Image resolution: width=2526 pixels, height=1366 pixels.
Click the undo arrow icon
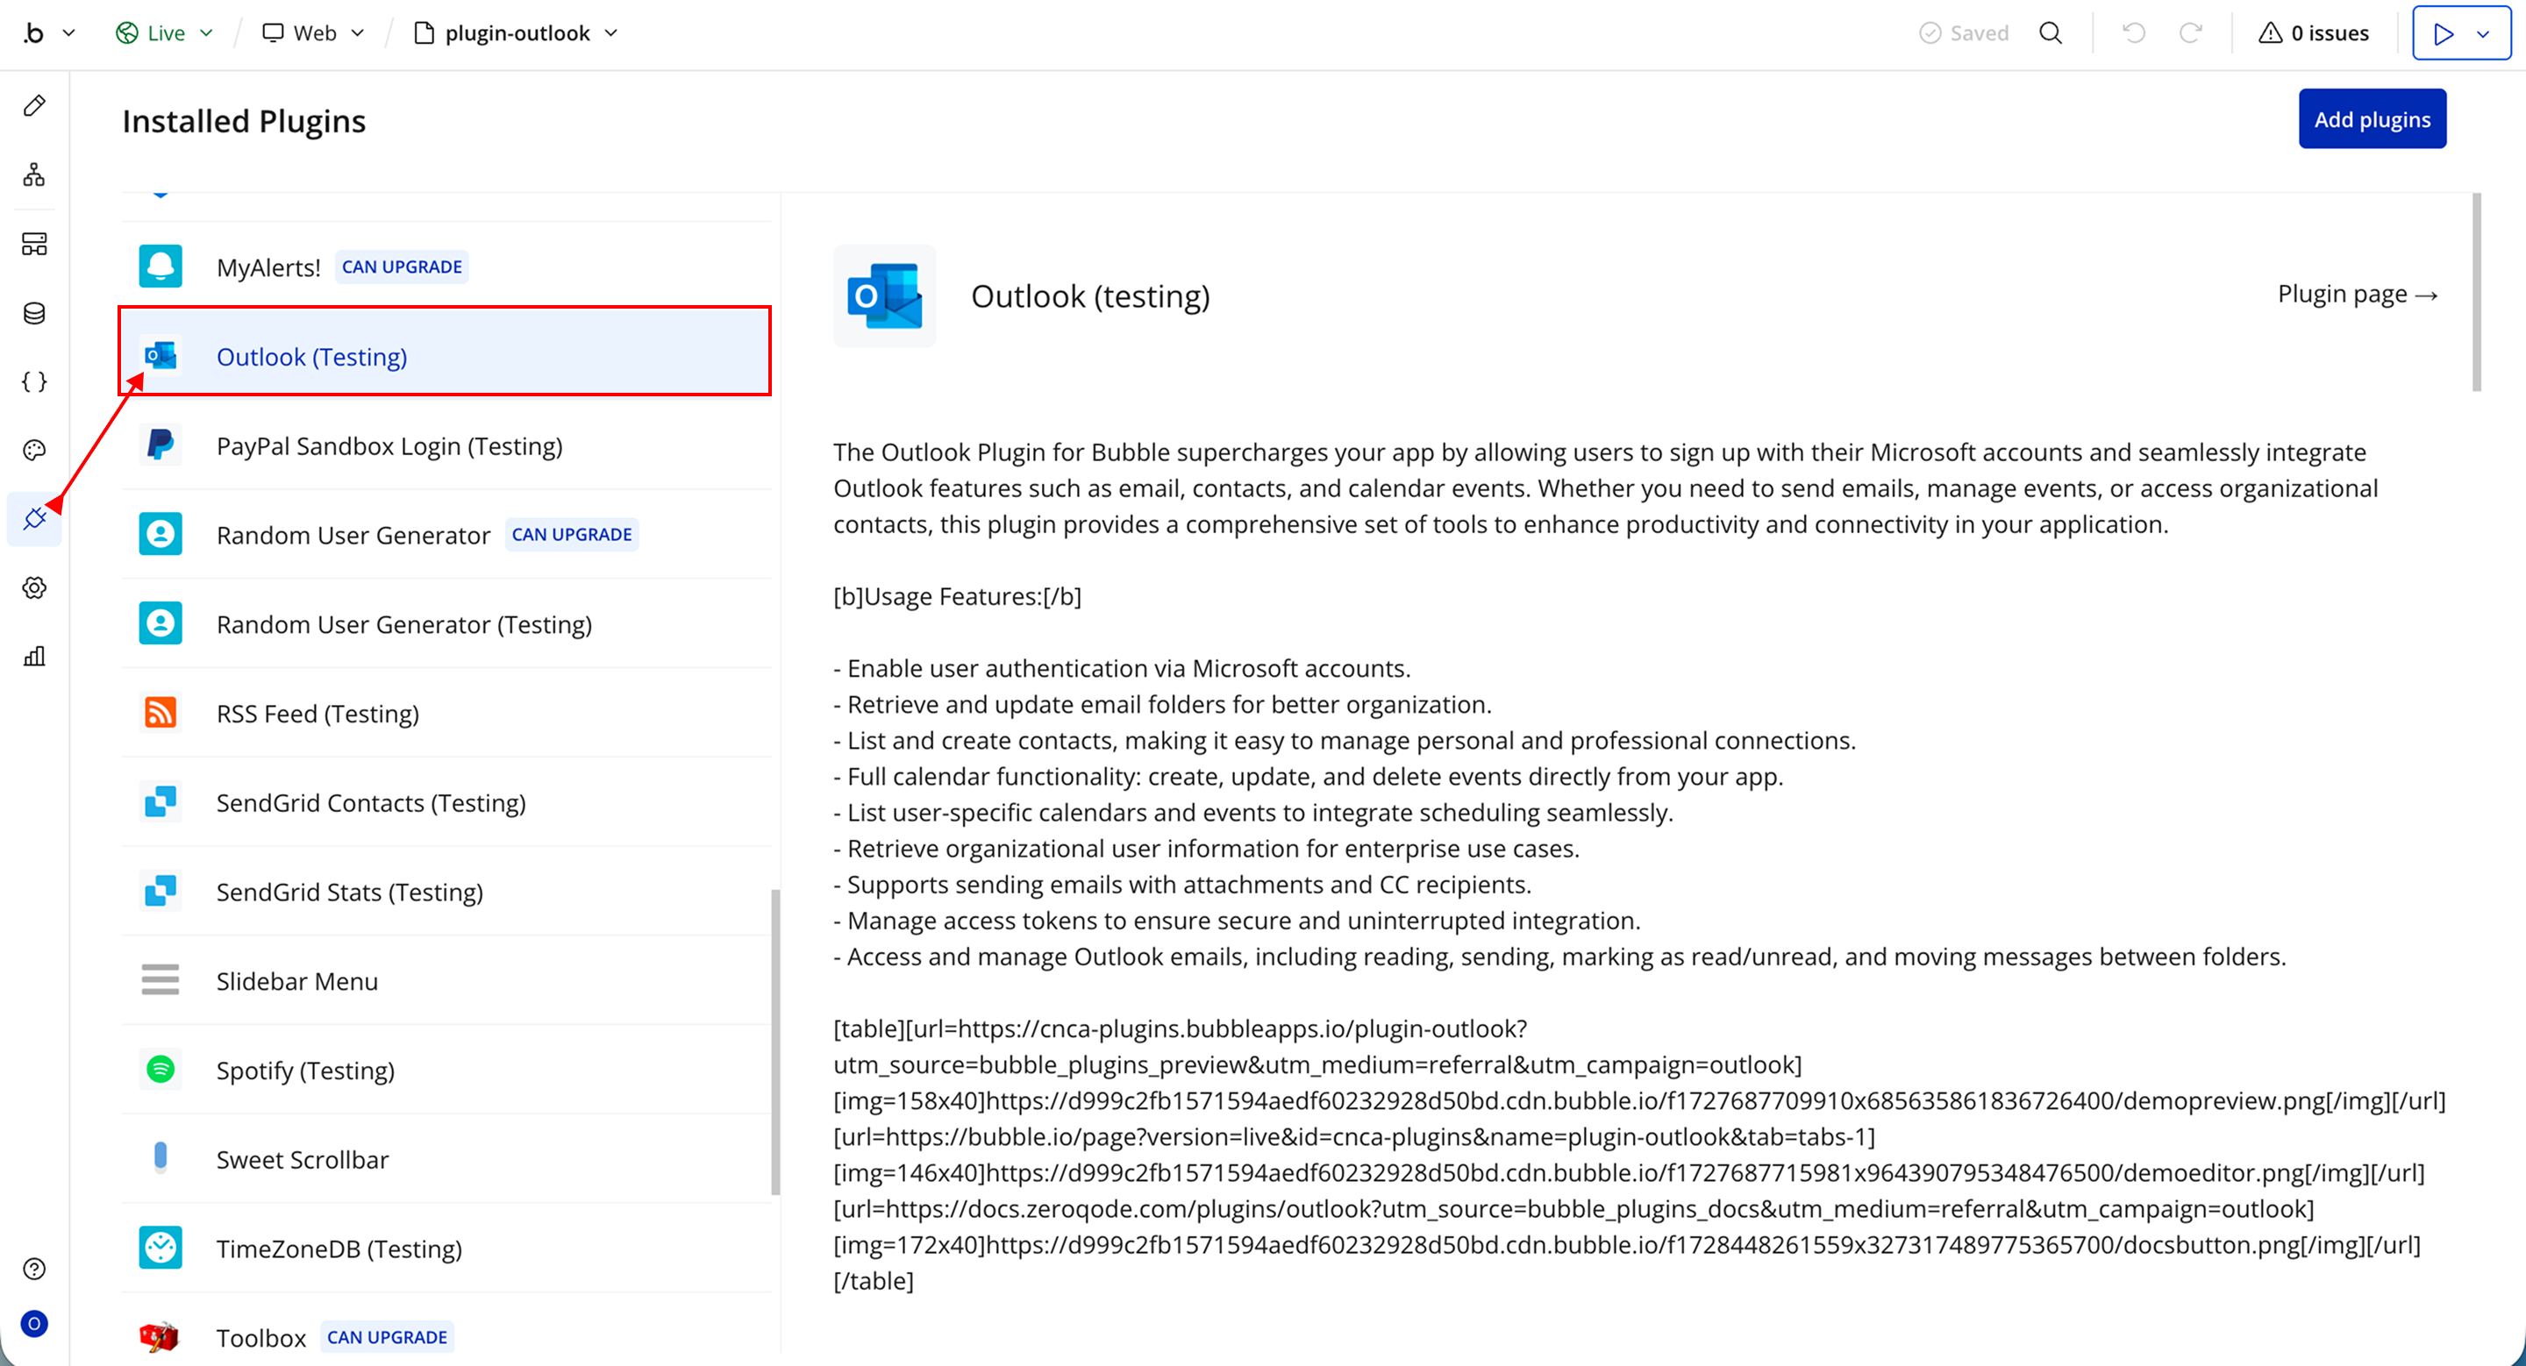[x=2133, y=33]
